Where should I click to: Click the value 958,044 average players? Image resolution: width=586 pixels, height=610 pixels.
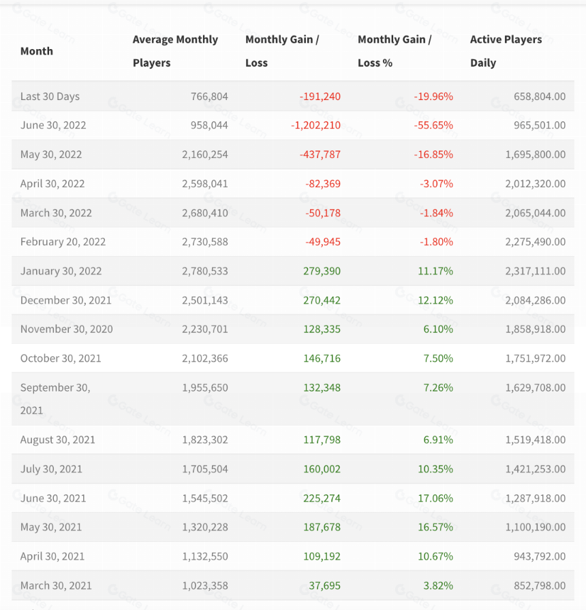point(209,125)
